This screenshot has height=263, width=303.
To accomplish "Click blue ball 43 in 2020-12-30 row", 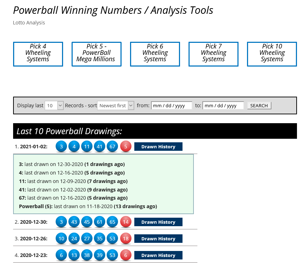I will [x=74, y=222].
